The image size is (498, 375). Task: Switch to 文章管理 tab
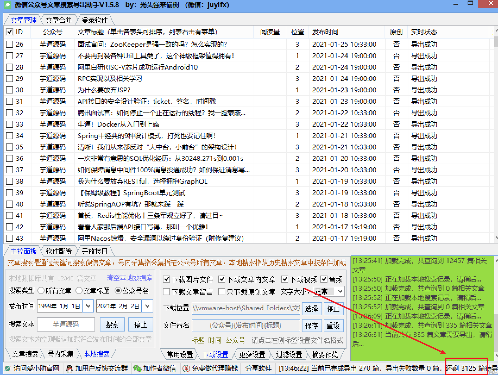pyautogui.click(x=24, y=20)
